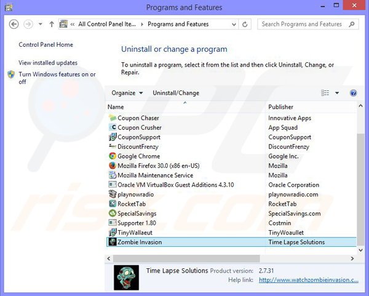Click the Mozilla Firefox program icon
The height and width of the screenshot is (296, 369).
coord(113,166)
